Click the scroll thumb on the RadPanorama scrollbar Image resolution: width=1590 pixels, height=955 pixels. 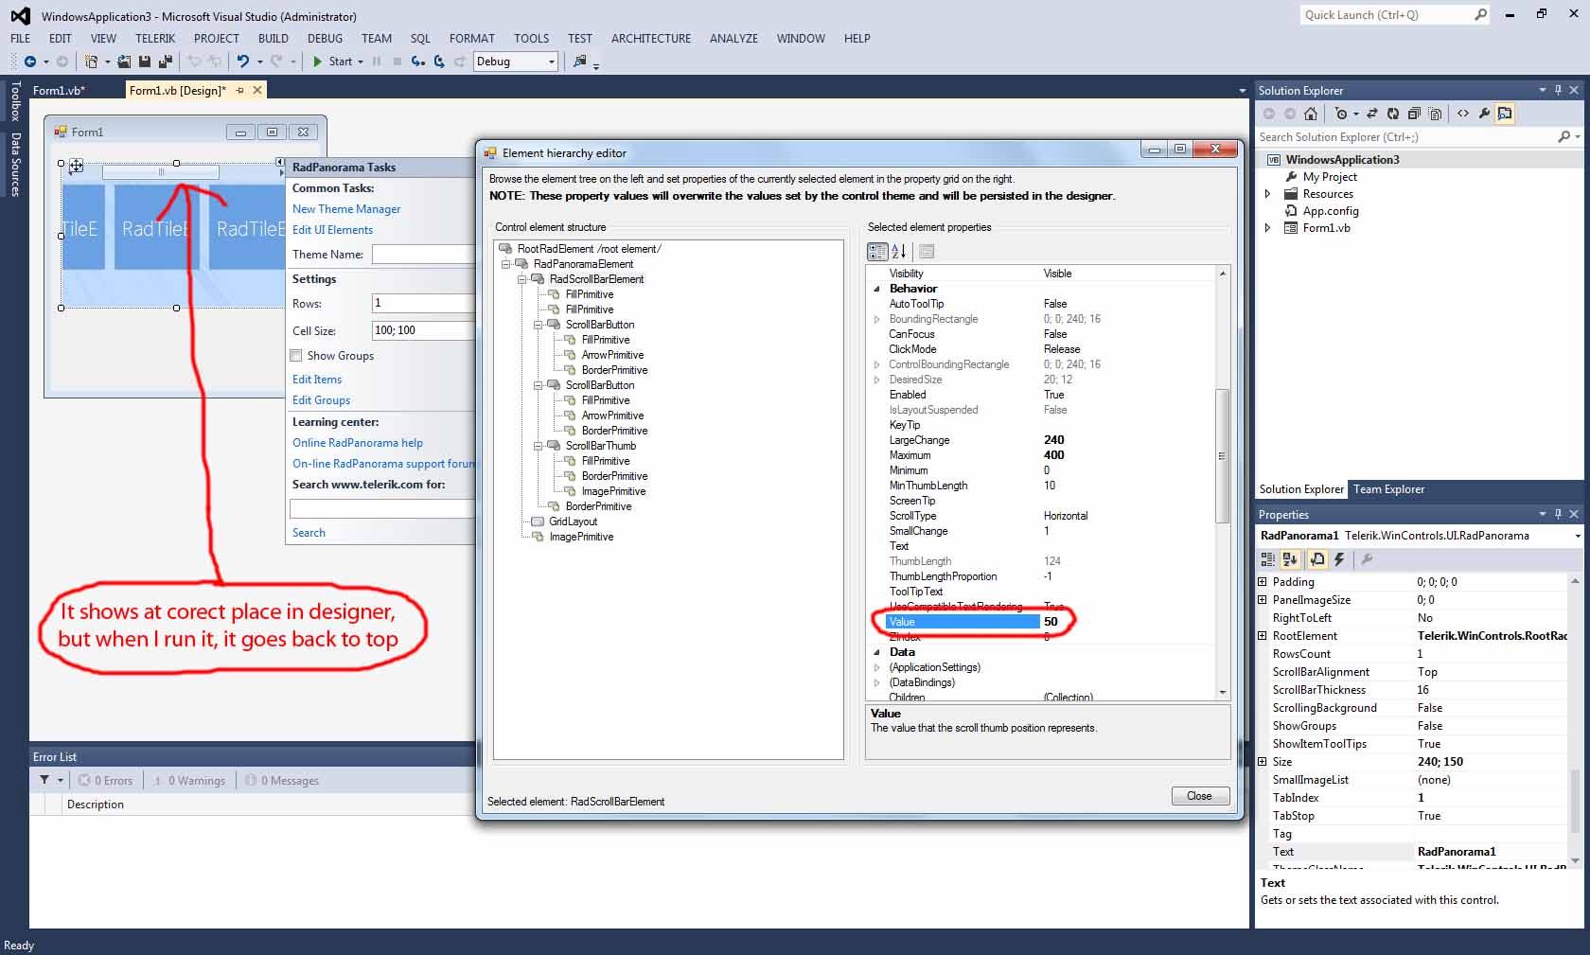161,172
